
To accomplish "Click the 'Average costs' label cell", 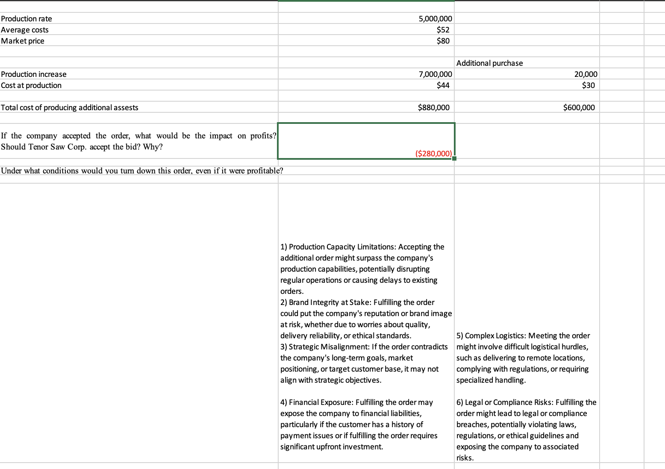I will tap(139, 29).
